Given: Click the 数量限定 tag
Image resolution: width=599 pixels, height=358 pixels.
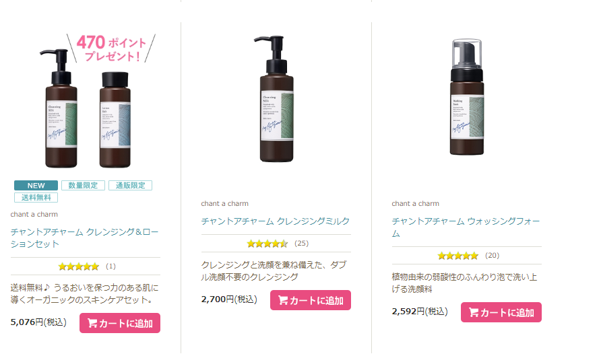Looking at the screenshot, I should click(x=83, y=186).
